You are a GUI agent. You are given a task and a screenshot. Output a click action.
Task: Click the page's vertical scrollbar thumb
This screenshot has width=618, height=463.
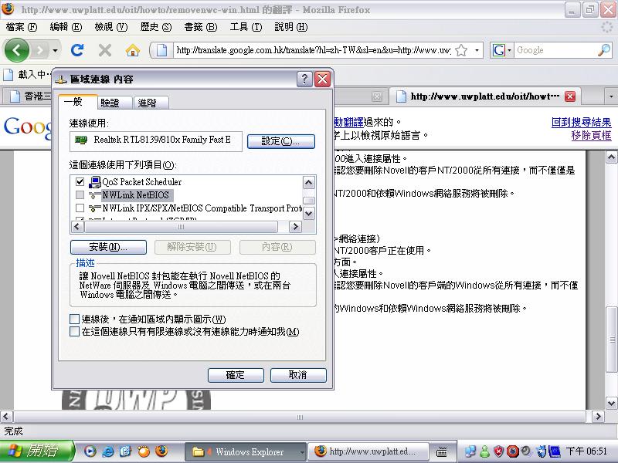click(x=611, y=339)
